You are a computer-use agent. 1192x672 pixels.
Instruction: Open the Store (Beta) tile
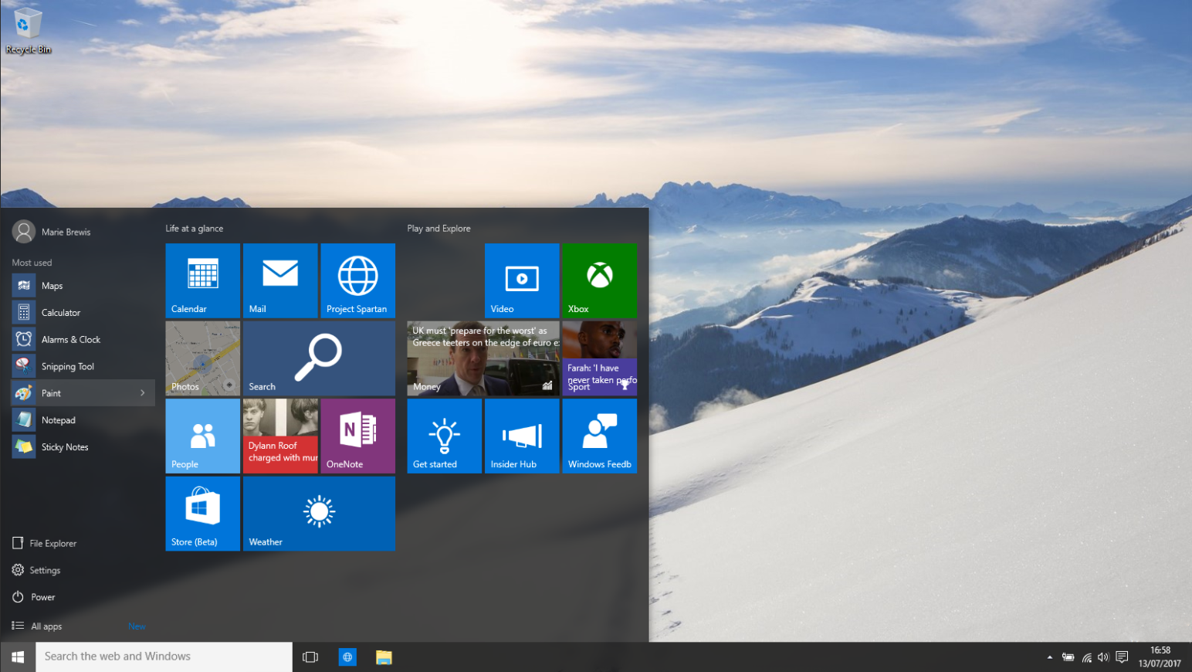tap(202, 514)
